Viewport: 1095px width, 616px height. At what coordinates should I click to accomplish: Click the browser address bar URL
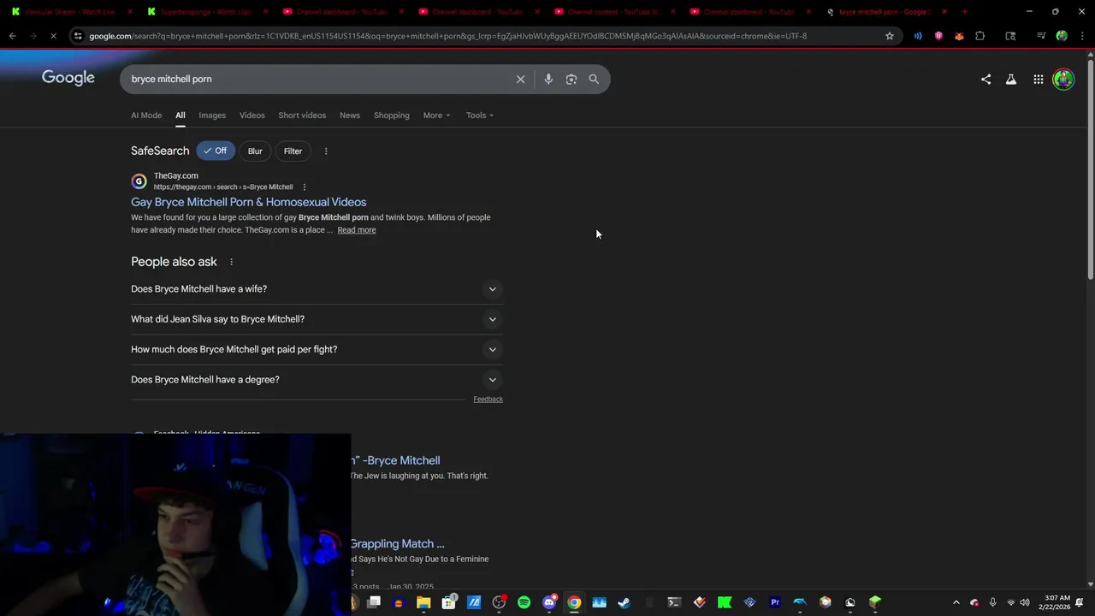click(x=447, y=36)
